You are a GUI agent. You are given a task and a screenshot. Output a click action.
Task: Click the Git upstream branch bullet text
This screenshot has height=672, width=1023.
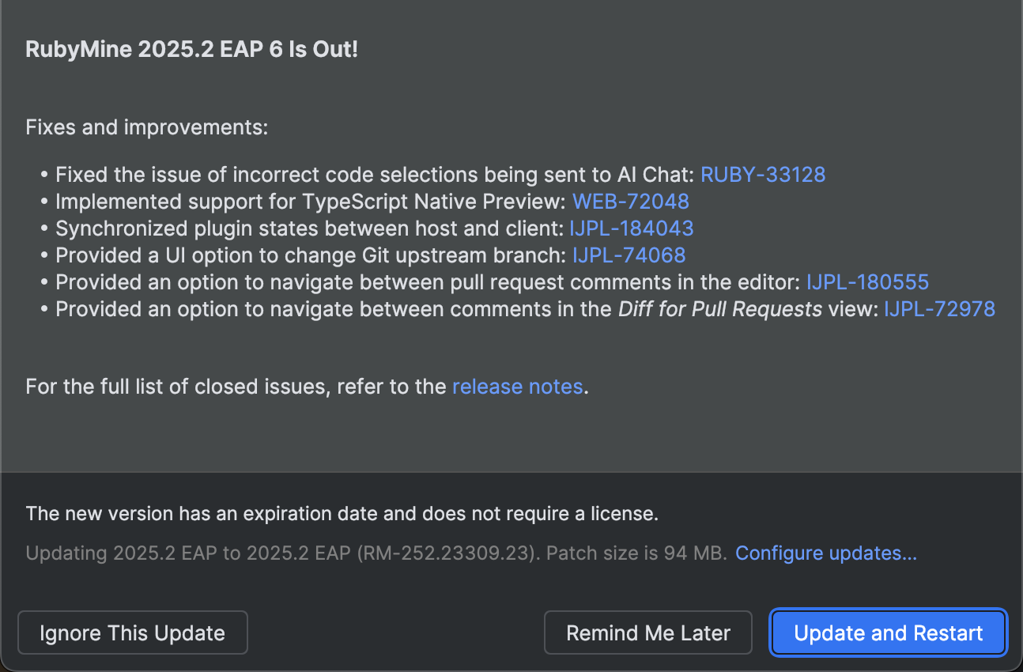point(310,255)
